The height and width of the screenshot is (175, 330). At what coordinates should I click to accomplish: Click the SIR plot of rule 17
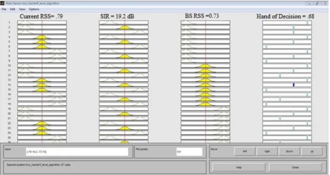(x=124, y=99)
